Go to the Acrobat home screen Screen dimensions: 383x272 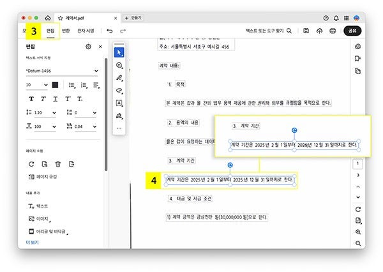click(48, 18)
